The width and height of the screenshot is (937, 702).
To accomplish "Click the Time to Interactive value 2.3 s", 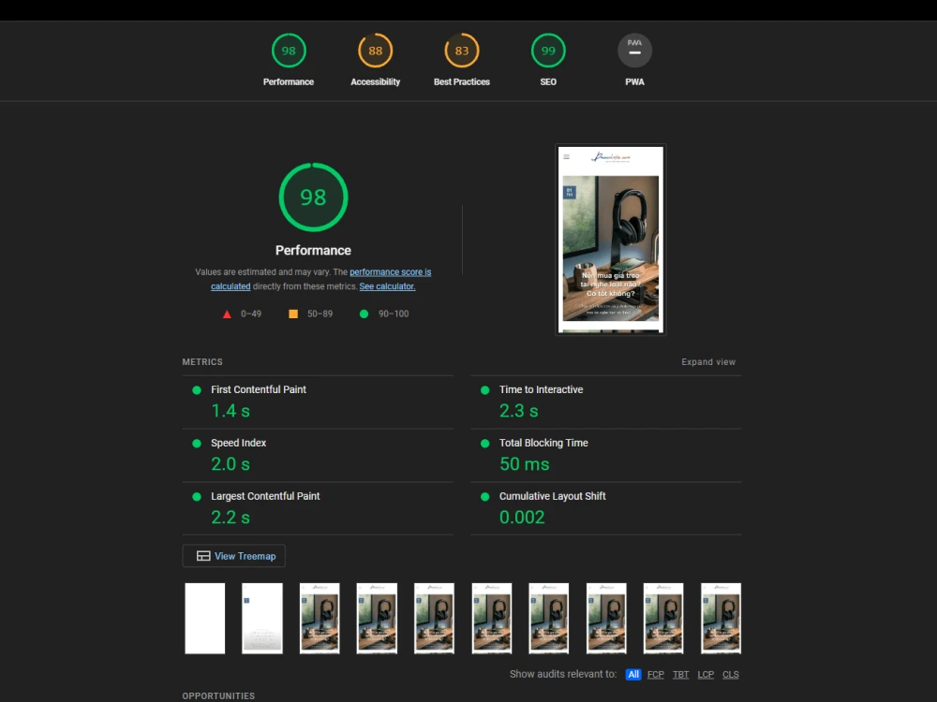I will coord(519,411).
